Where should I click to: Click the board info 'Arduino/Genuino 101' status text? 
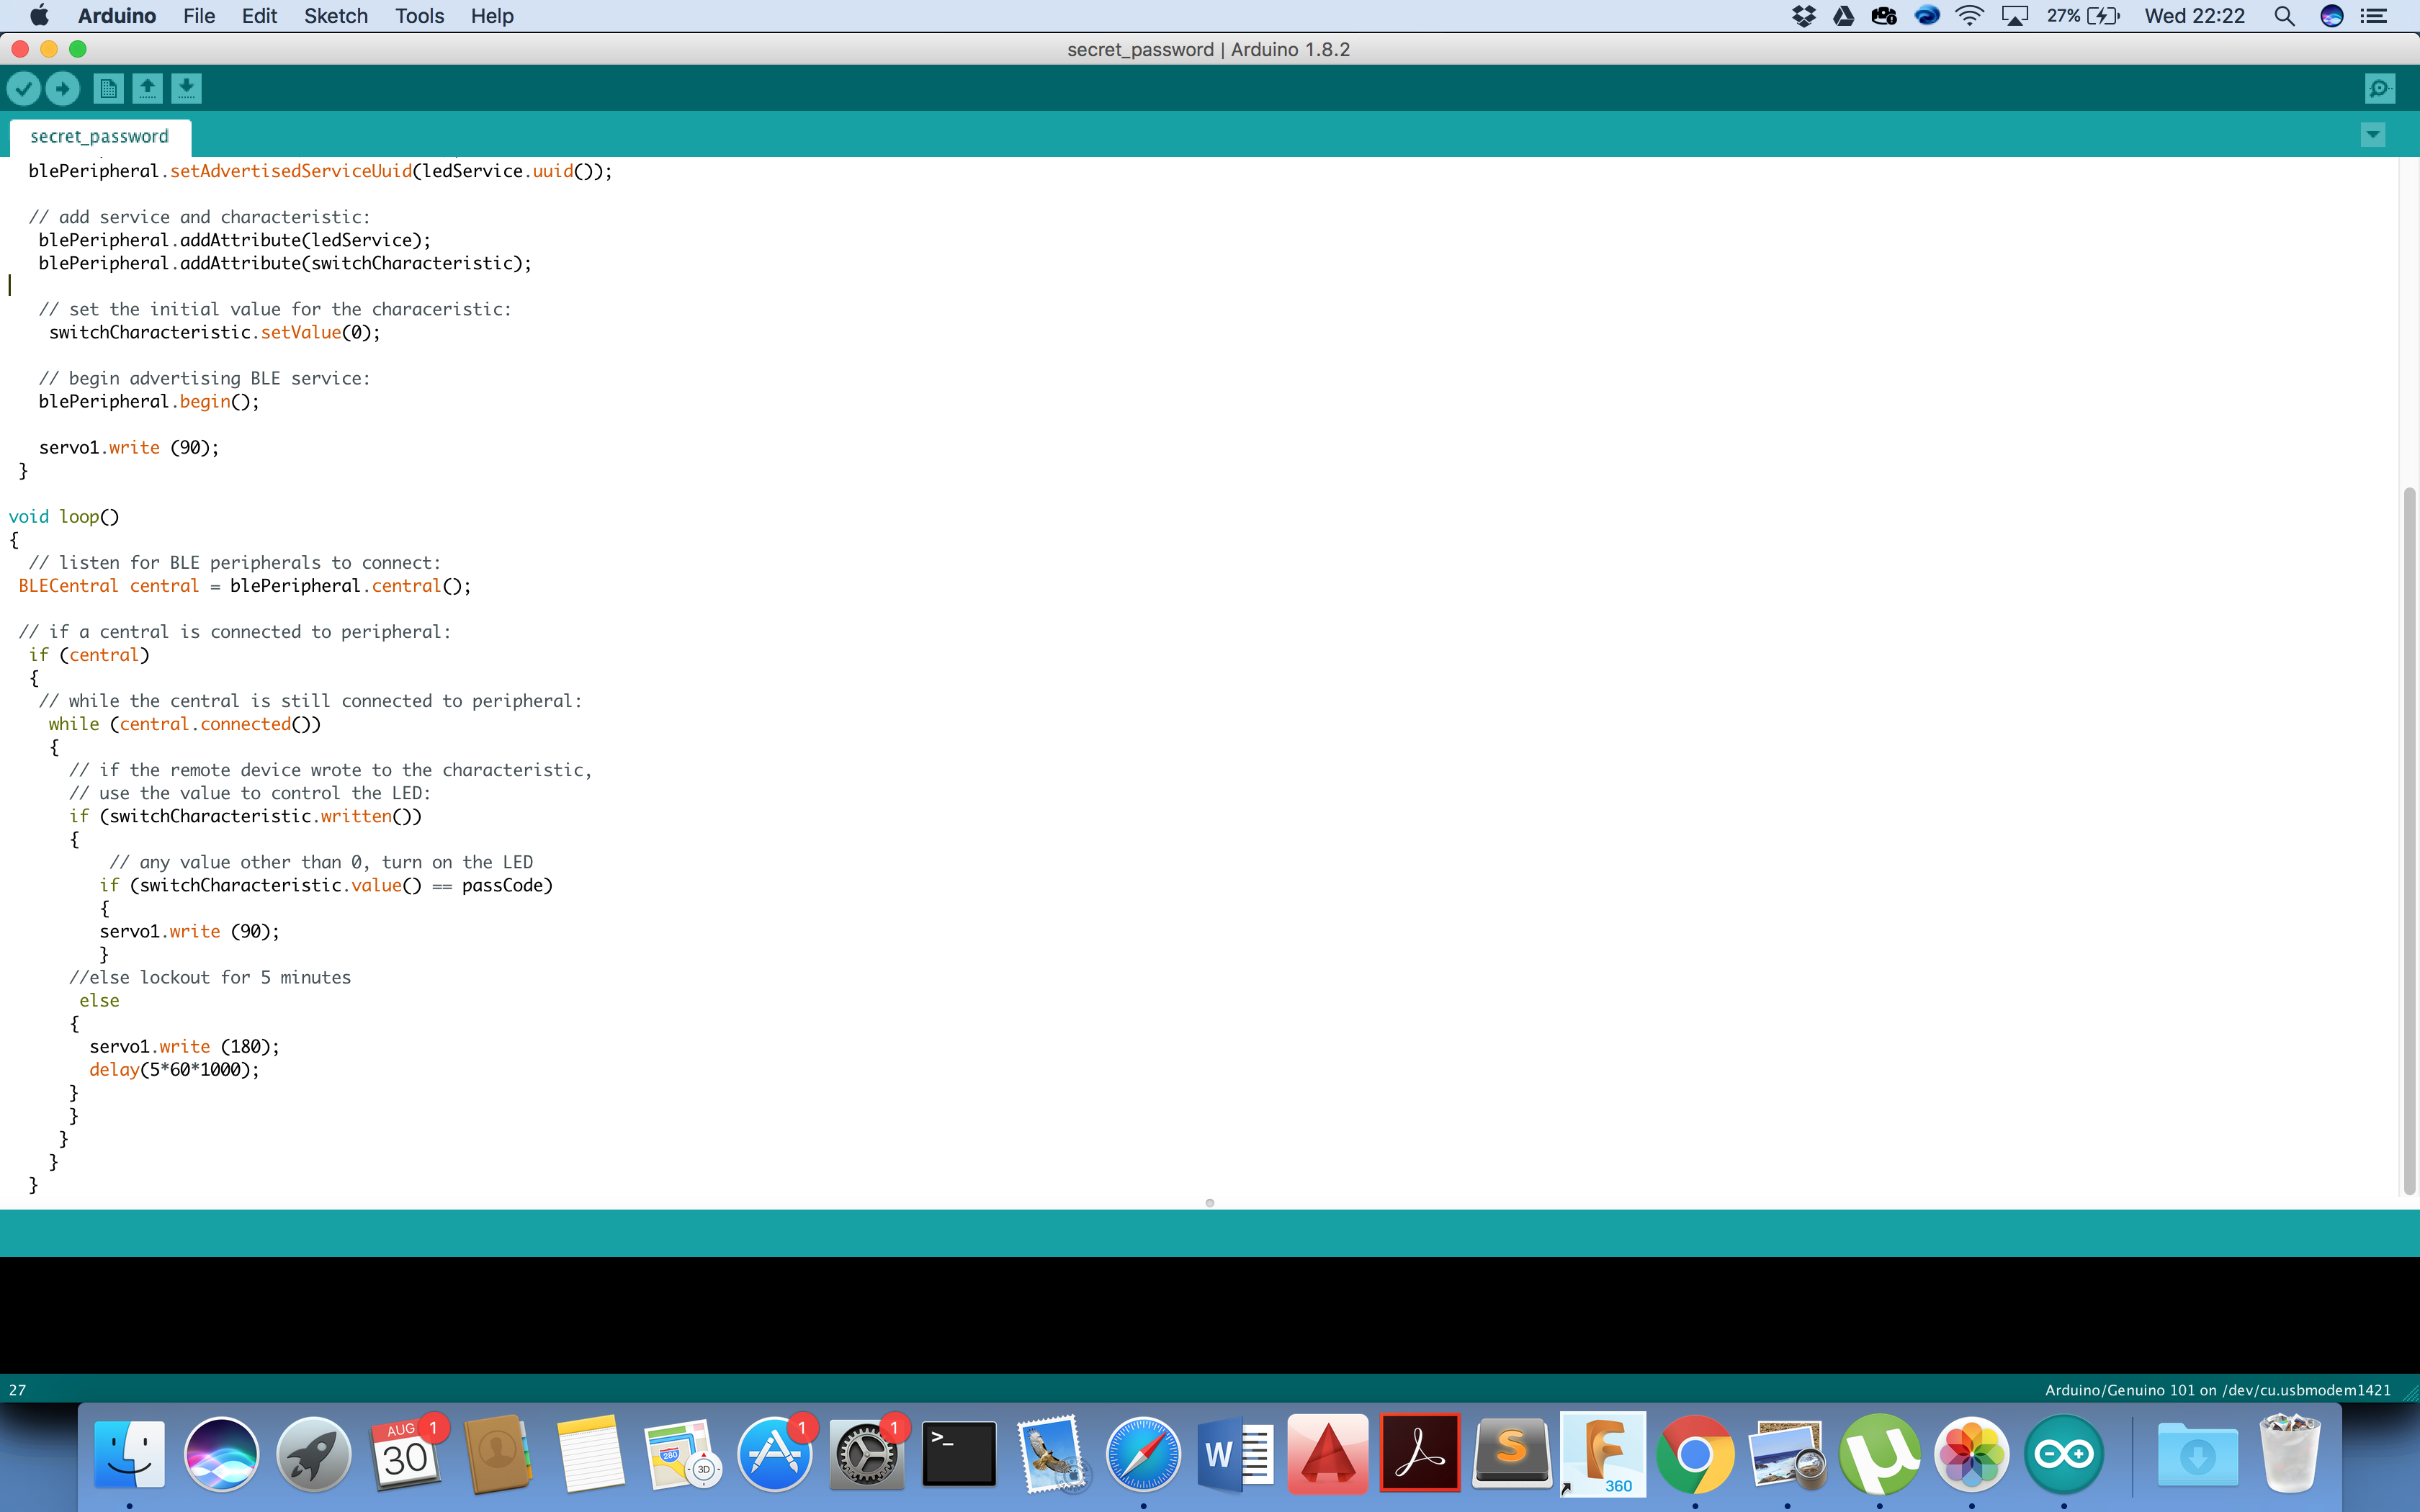click(2217, 1390)
